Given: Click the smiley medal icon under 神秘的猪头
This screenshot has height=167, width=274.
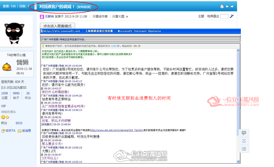Looking at the screenshot, I should click(3, 117).
